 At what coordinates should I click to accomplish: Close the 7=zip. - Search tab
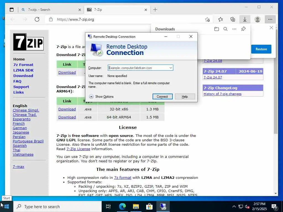(80, 10)
